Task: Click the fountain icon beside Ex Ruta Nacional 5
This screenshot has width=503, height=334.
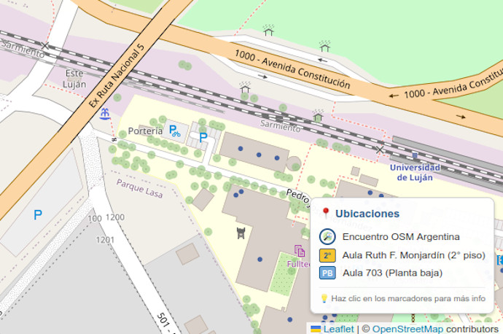Action: pos(105,114)
